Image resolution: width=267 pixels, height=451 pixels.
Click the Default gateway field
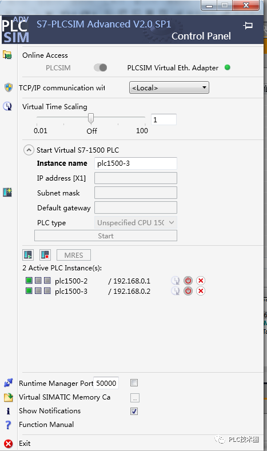tap(136, 207)
